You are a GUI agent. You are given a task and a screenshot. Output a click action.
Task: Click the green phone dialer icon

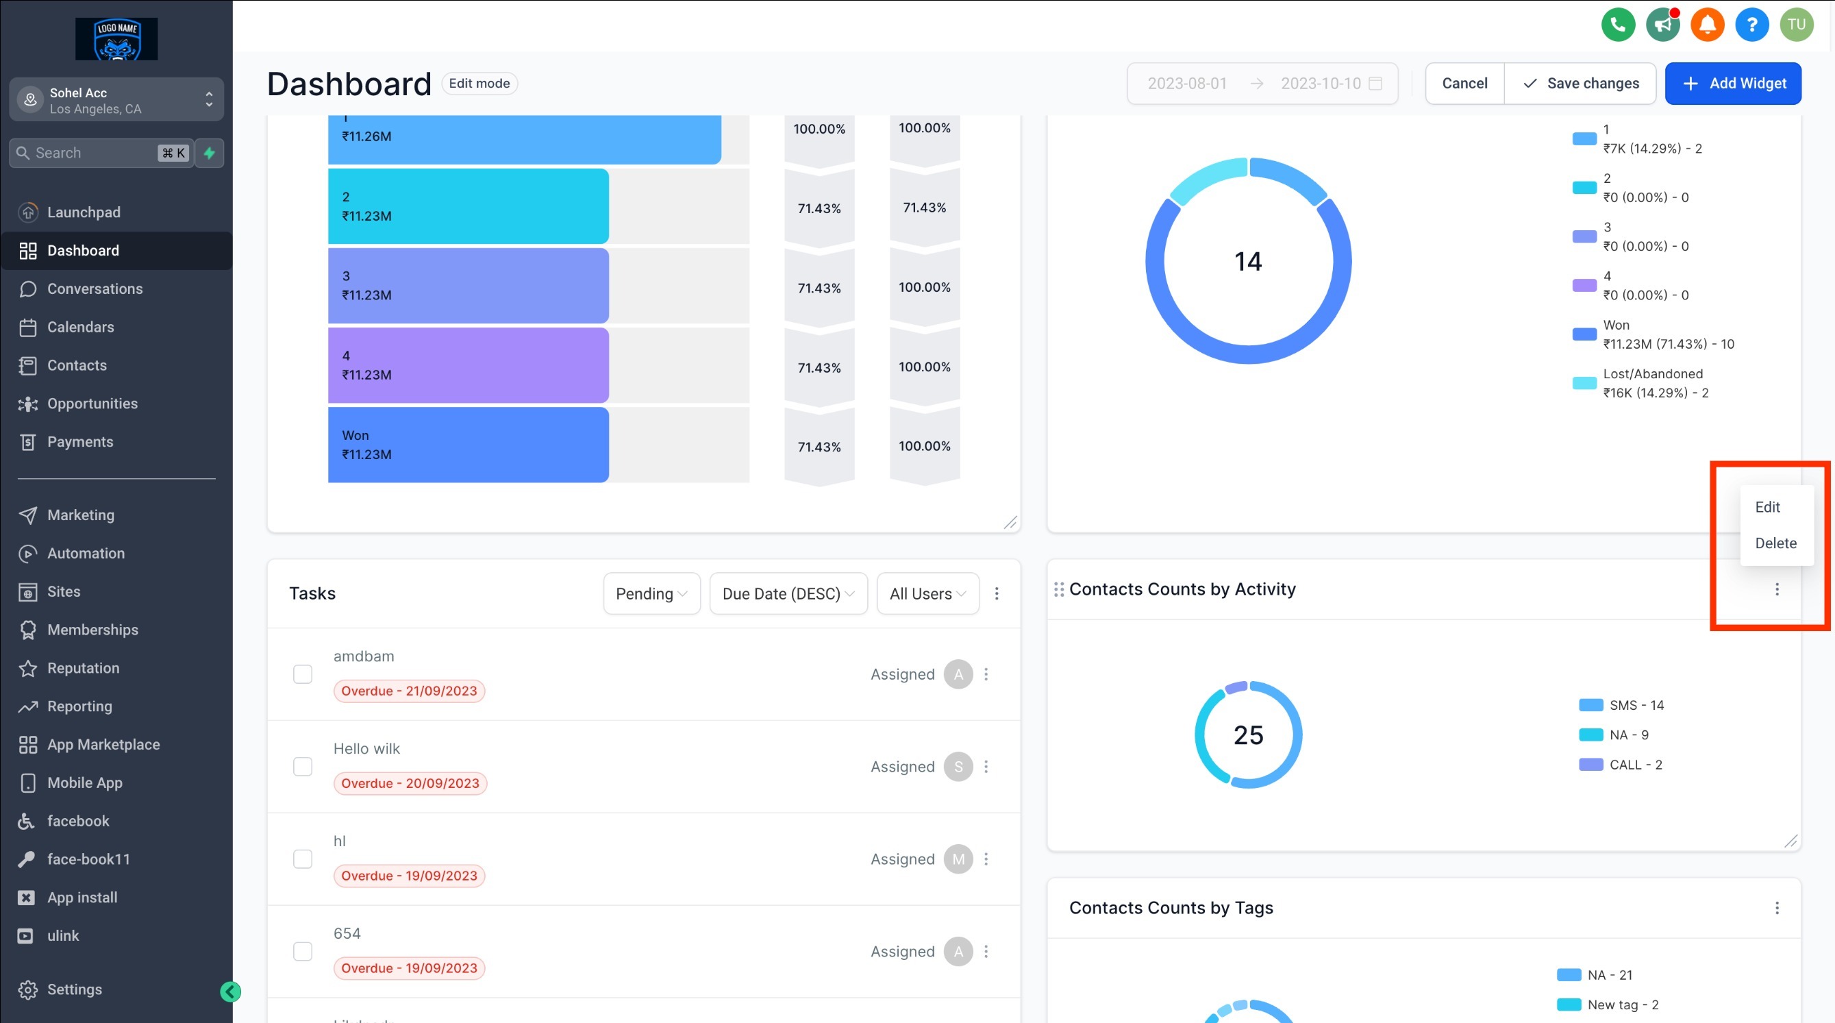pos(1618,25)
